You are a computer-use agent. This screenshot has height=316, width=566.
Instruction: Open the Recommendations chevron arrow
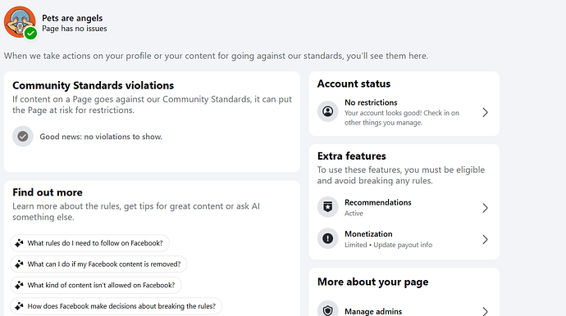pos(485,208)
